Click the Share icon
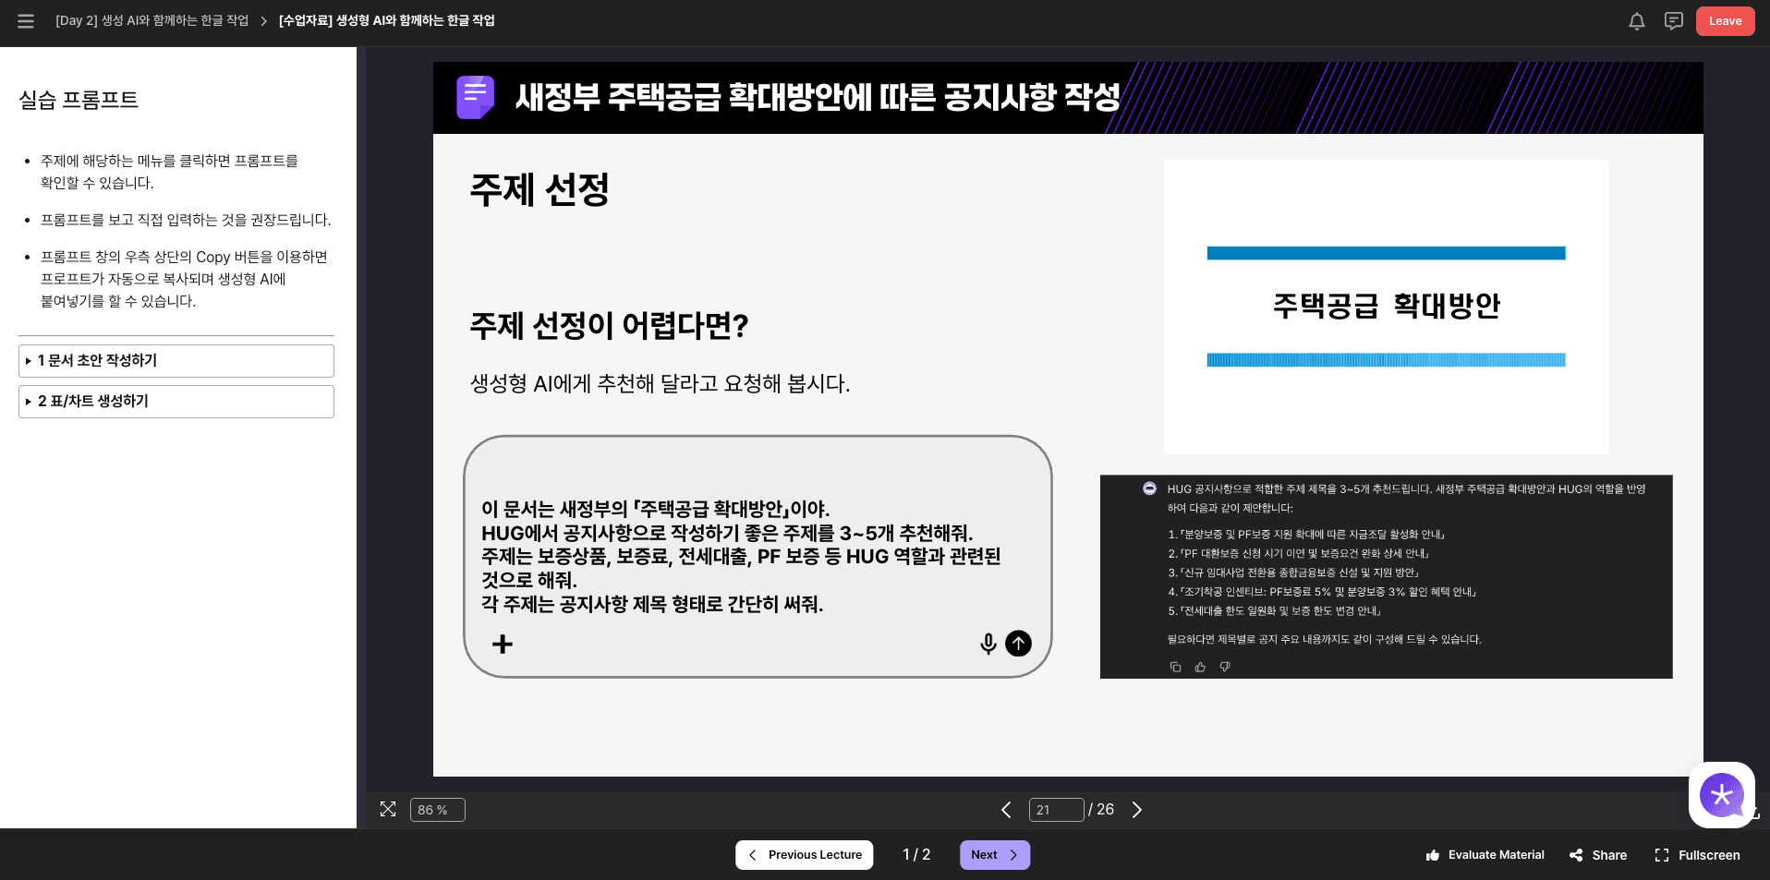The height and width of the screenshot is (880, 1770). 1576,855
